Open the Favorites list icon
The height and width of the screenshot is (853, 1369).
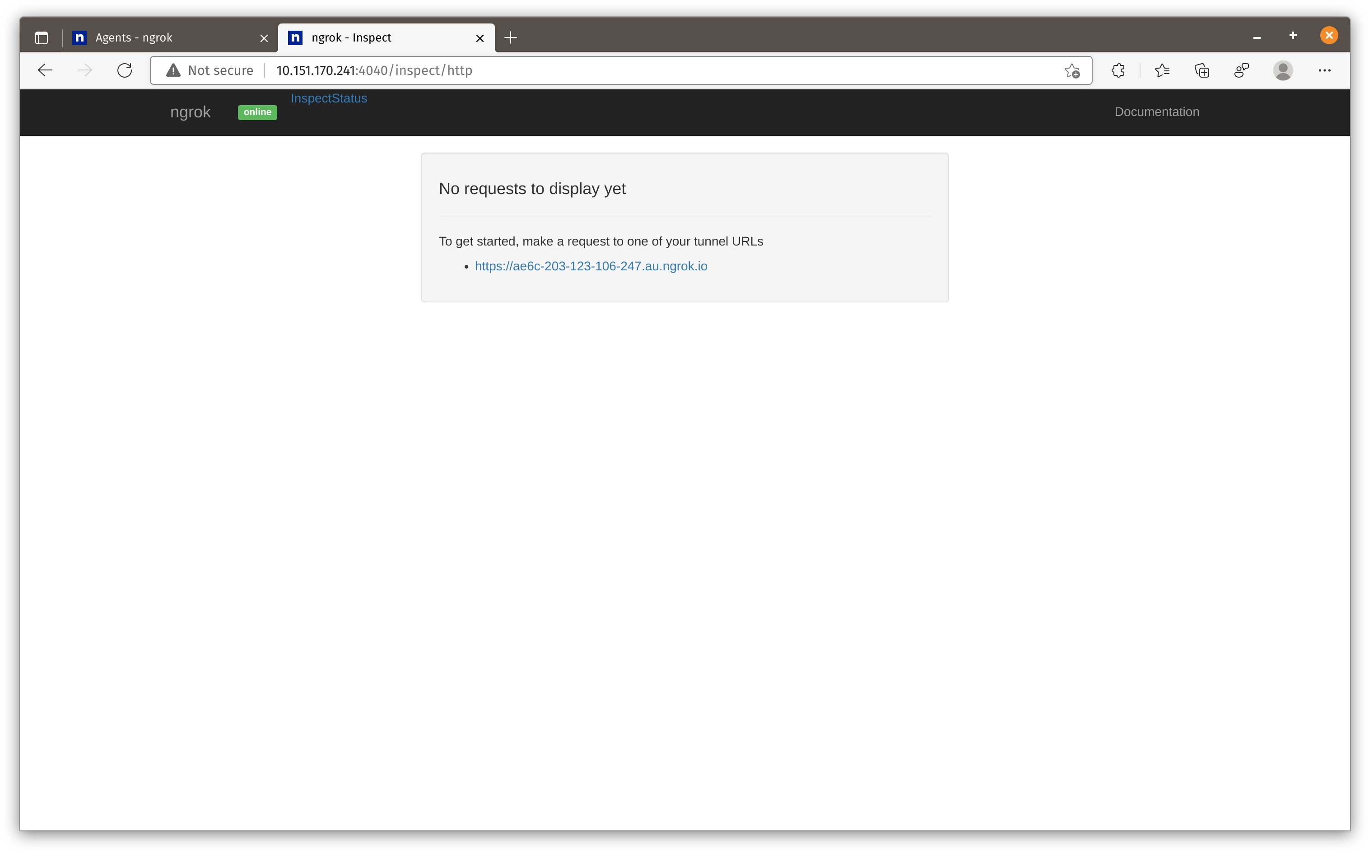(1162, 70)
